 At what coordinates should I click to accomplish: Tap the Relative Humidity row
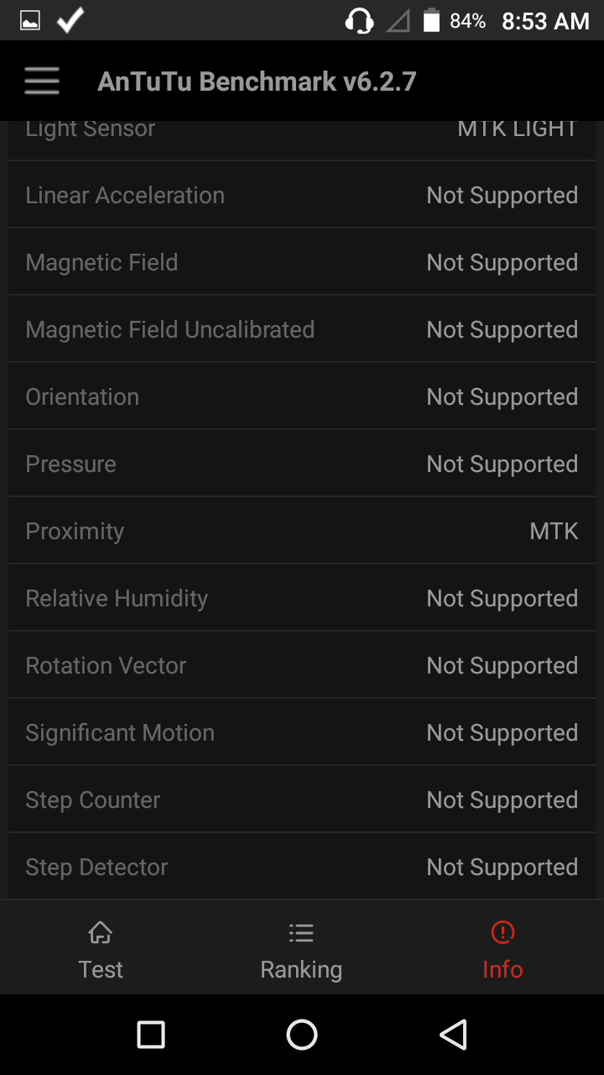pyautogui.click(x=302, y=598)
